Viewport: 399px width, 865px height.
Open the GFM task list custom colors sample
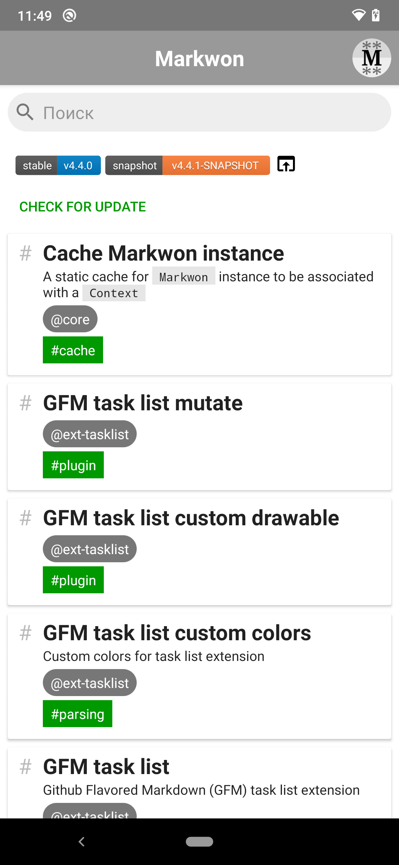click(x=199, y=676)
